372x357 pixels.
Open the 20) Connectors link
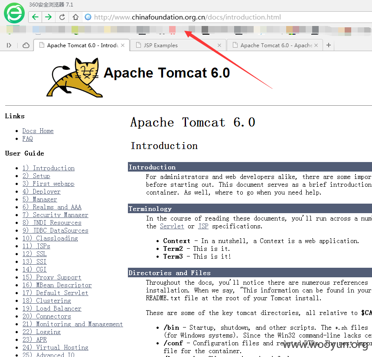click(47, 316)
